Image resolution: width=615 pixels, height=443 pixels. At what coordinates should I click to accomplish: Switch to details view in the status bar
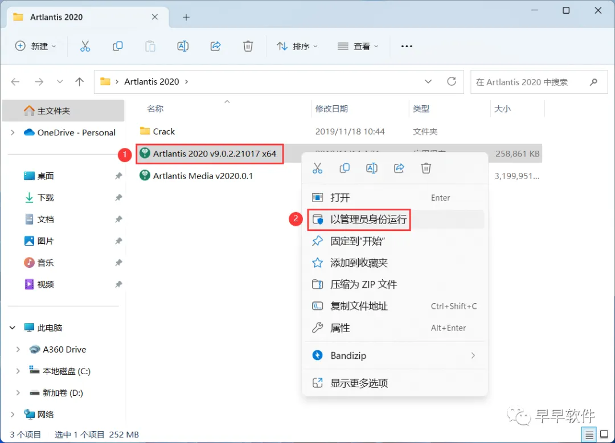(x=589, y=434)
